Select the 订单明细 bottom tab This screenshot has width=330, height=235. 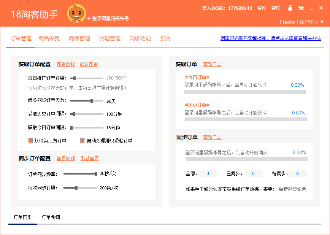coord(51,218)
